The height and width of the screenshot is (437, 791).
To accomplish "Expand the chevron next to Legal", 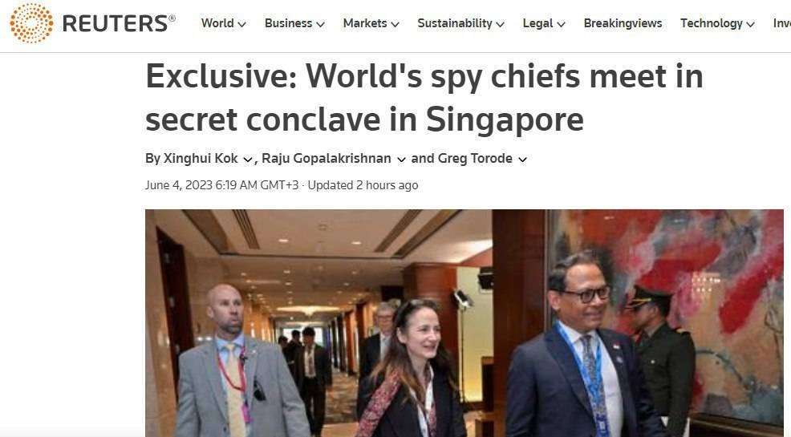I will (x=561, y=24).
